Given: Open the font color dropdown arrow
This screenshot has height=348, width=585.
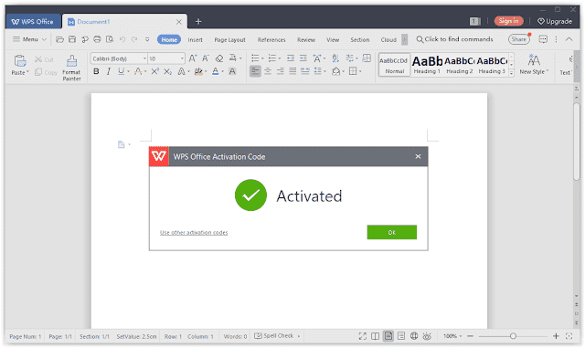Looking at the screenshot, I should 223,71.
